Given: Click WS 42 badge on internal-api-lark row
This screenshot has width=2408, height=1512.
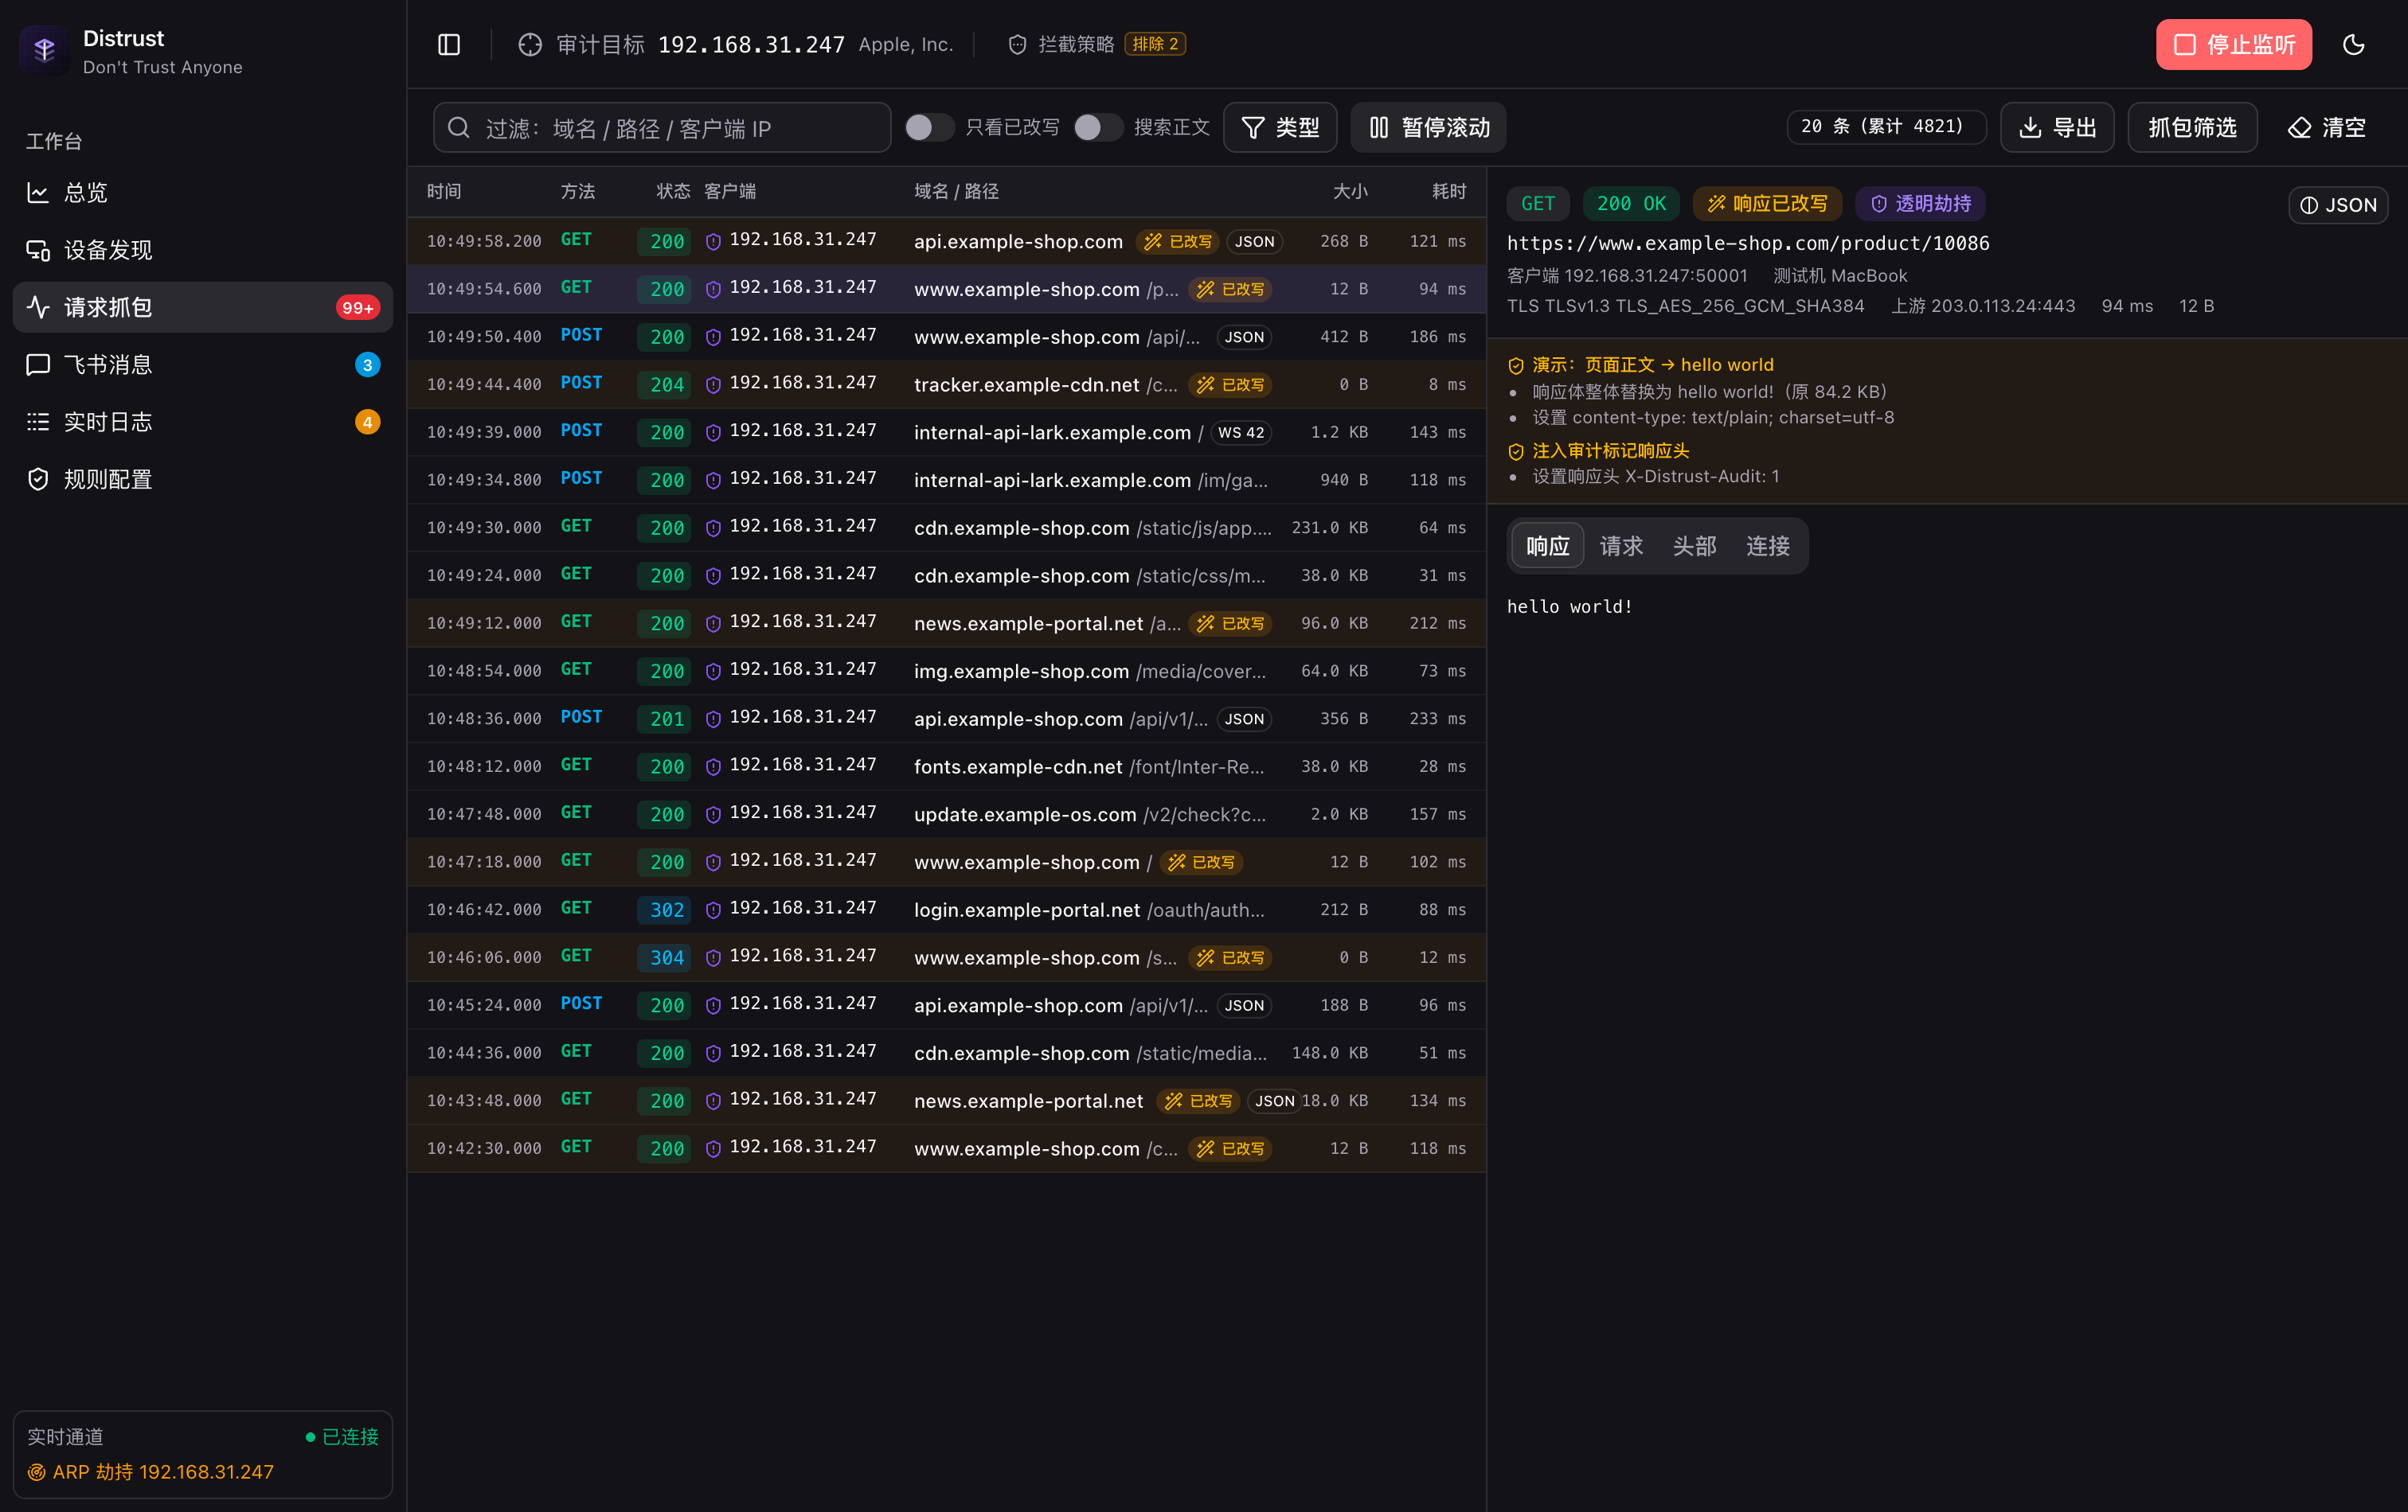Looking at the screenshot, I should click(x=1241, y=433).
